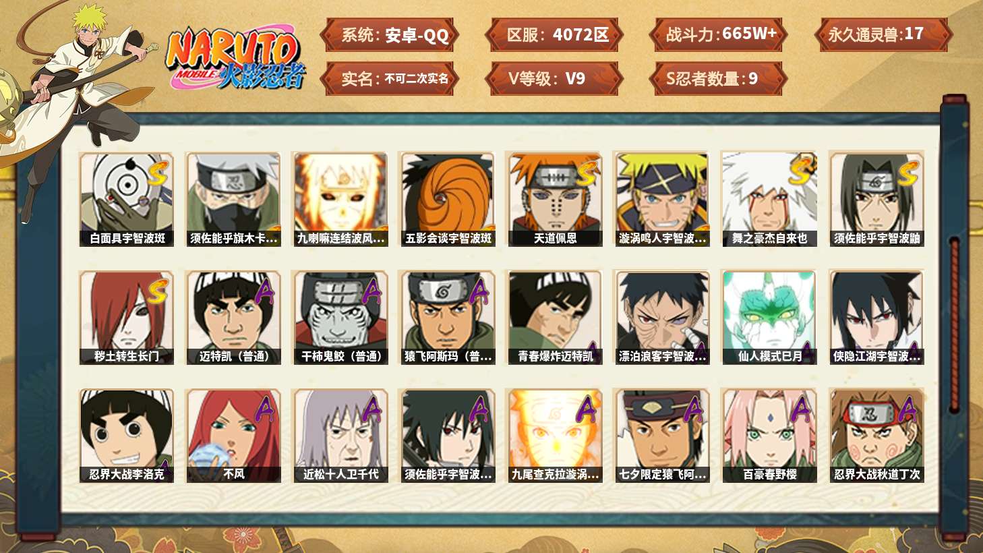
Task: Open the 近松十人卫千代 character card
Action: 340,436
